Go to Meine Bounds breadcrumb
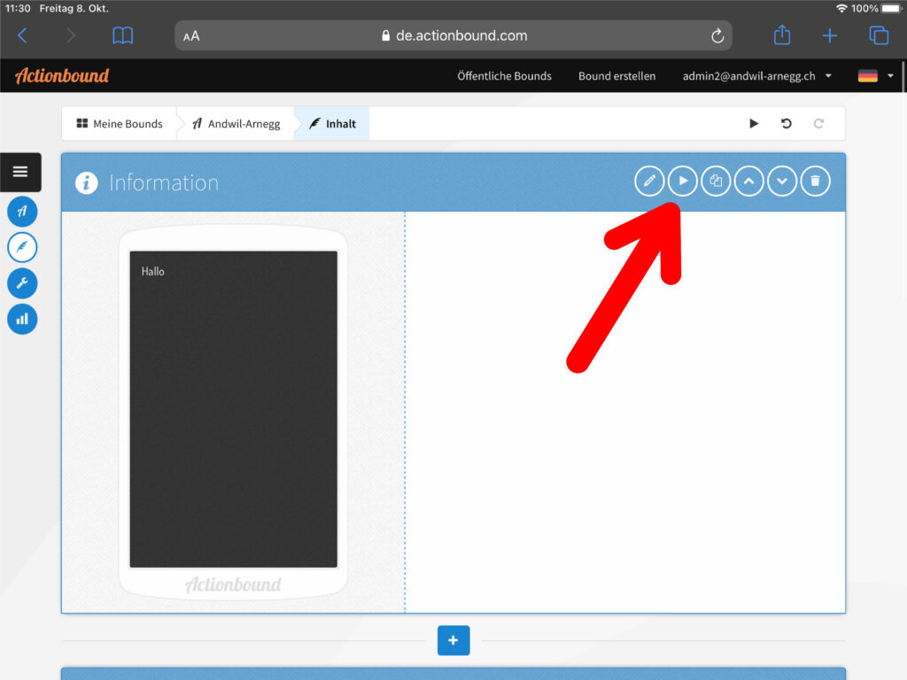 point(120,124)
